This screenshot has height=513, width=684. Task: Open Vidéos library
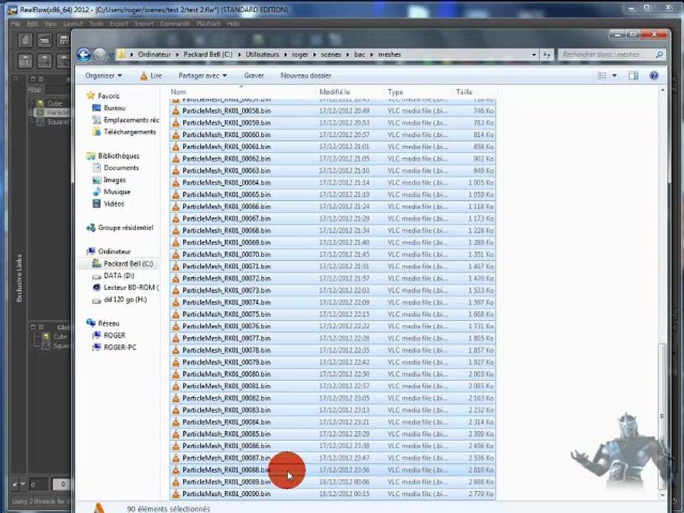pyautogui.click(x=113, y=204)
